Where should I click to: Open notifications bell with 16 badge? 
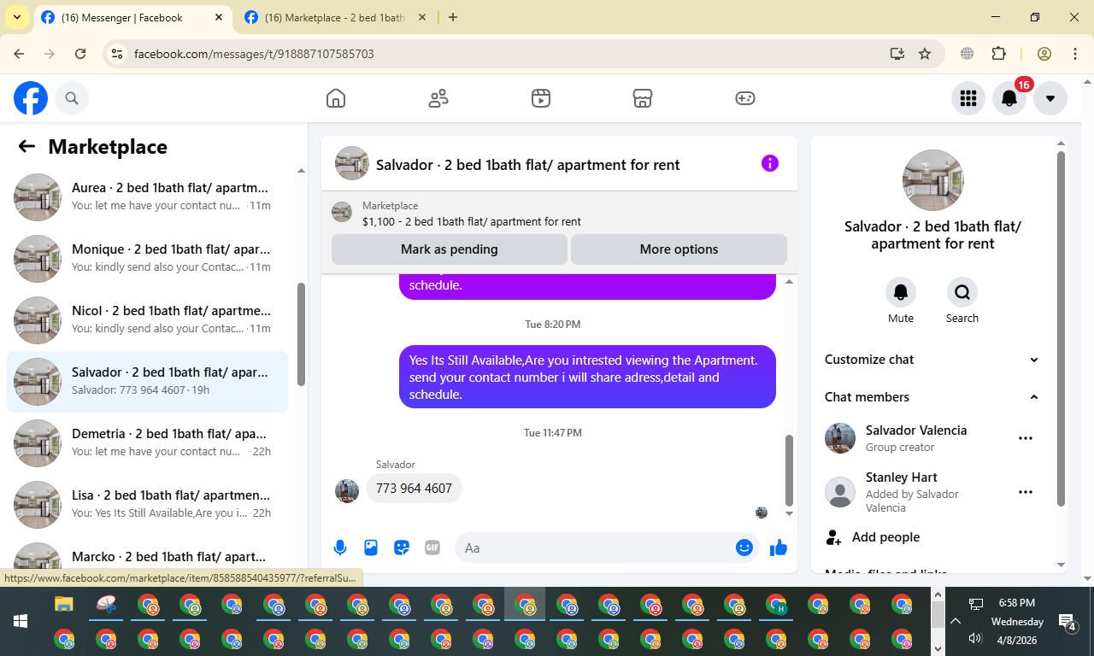coord(1009,98)
